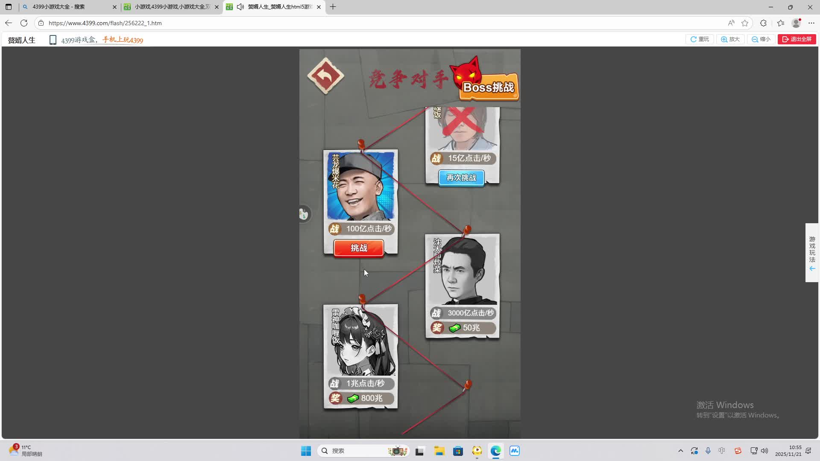Open the speaker icon on the 赘婿人生 tab

241,7
